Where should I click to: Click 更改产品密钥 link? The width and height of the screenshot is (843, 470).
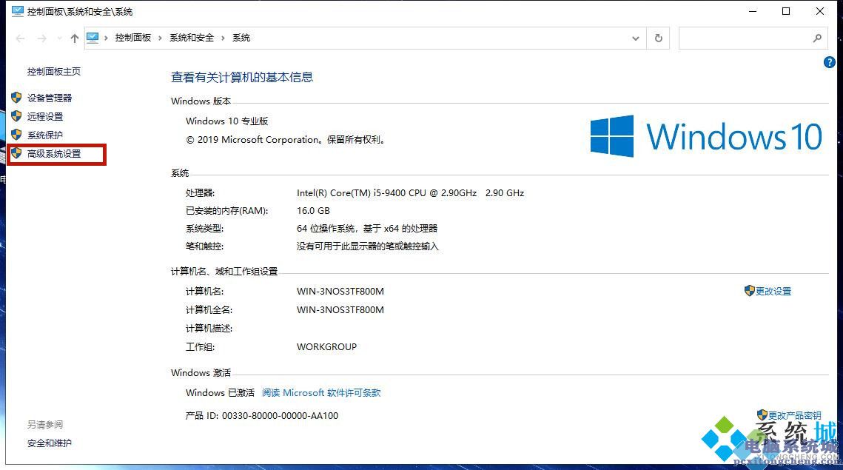(x=794, y=416)
